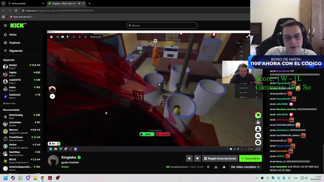Close the Nueva pestaña tab
The width and height of the screenshot is (324, 182).
[x=43, y=4]
